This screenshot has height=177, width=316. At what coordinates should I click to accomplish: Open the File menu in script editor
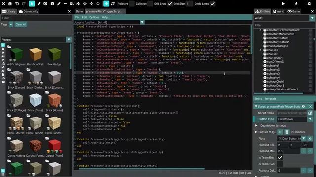(77, 17)
